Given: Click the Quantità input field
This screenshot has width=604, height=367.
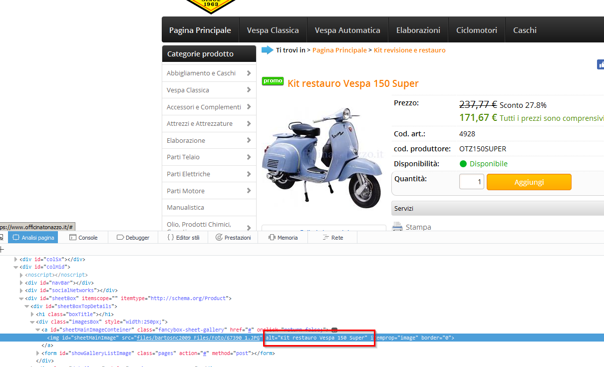Looking at the screenshot, I should tap(472, 182).
